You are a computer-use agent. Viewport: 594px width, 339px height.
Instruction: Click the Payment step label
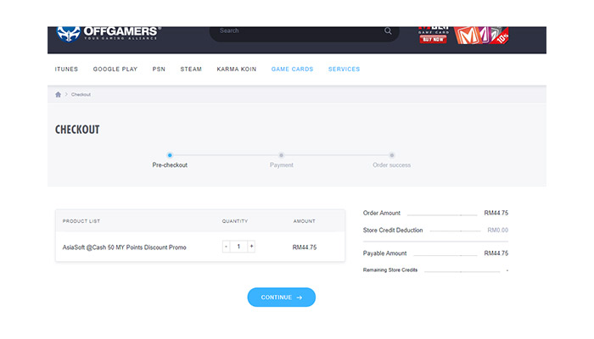pyautogui.click(x=282, y=165)
